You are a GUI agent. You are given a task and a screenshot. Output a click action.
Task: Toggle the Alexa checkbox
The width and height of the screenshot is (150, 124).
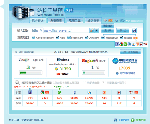pos(57,37)
